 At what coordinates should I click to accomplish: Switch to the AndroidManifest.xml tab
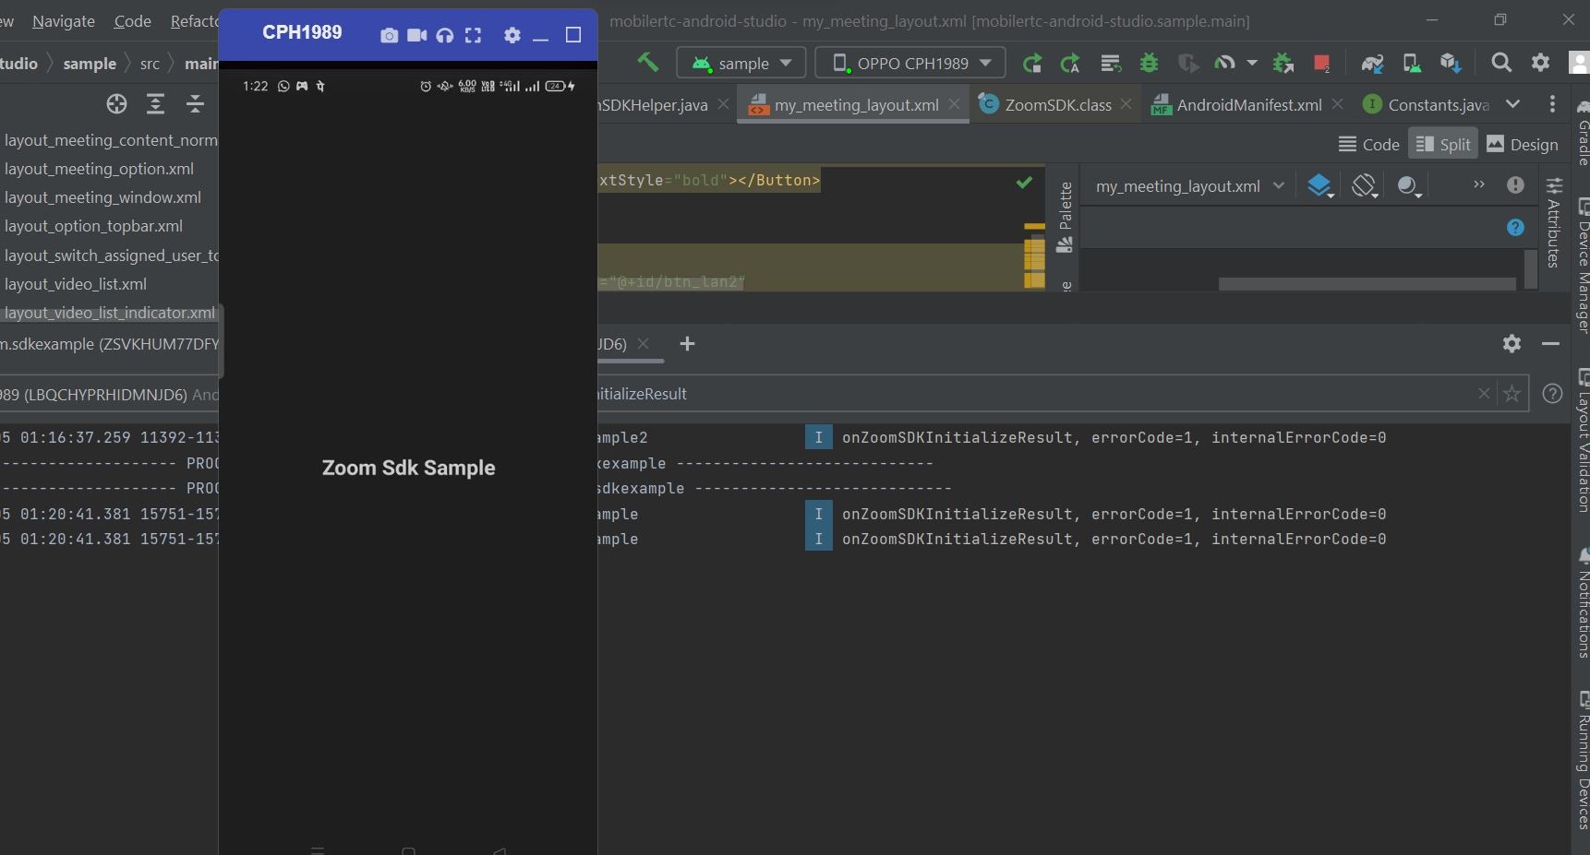(1248, 105)
